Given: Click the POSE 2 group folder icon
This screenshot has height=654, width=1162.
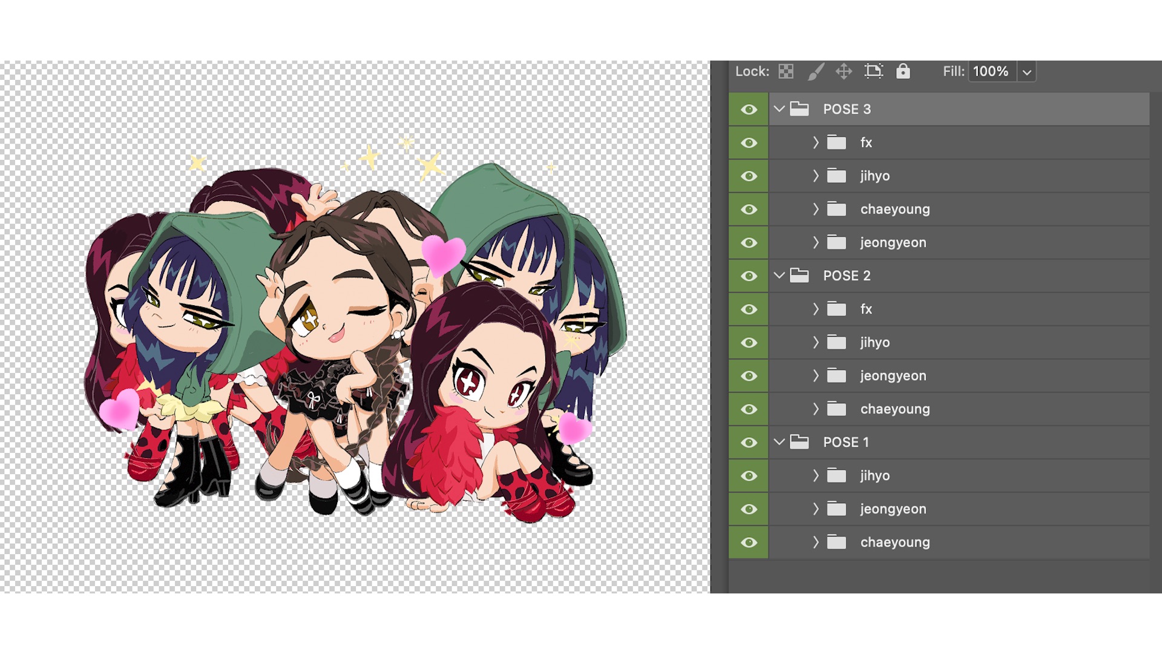Looking at the screenshot, I should (x=799, y=276).
